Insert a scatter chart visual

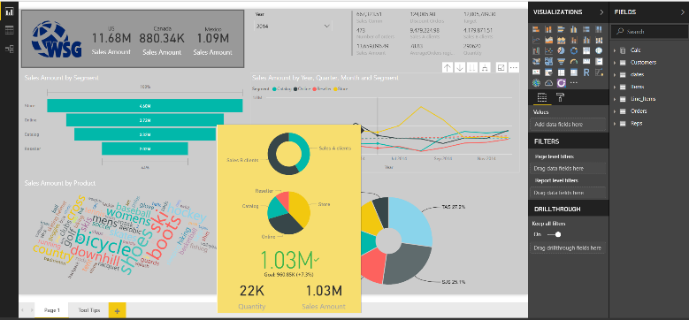pos(548,50)
